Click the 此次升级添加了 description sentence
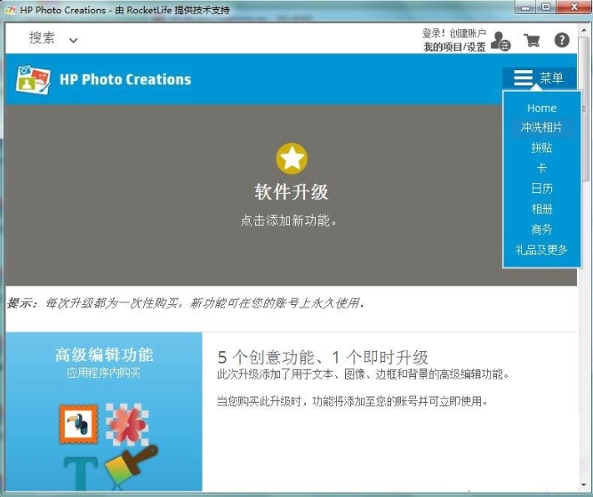This screenshot has height=497, width=593. 364,374
